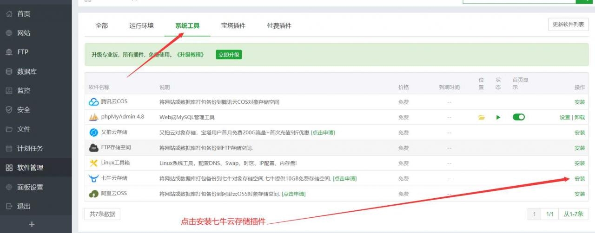
Task: Click the FTP存储空间 cloud icon
Action: coord(94,148)
